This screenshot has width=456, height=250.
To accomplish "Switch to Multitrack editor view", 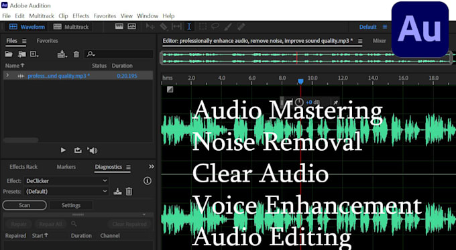I will 71,27.
